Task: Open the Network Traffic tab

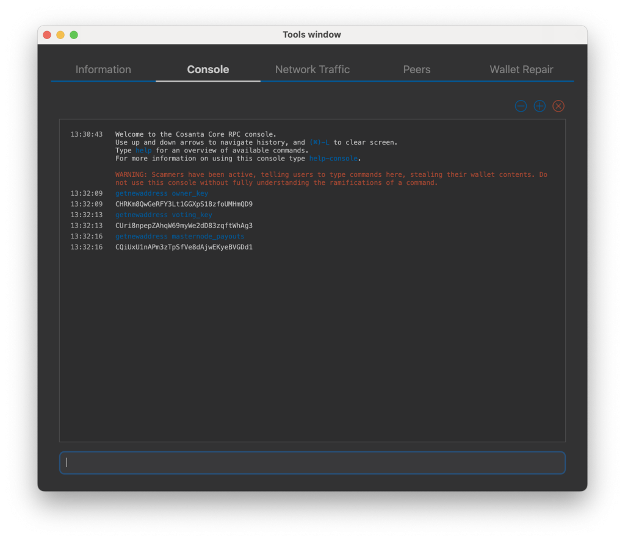Action: [x=312, y=70]
